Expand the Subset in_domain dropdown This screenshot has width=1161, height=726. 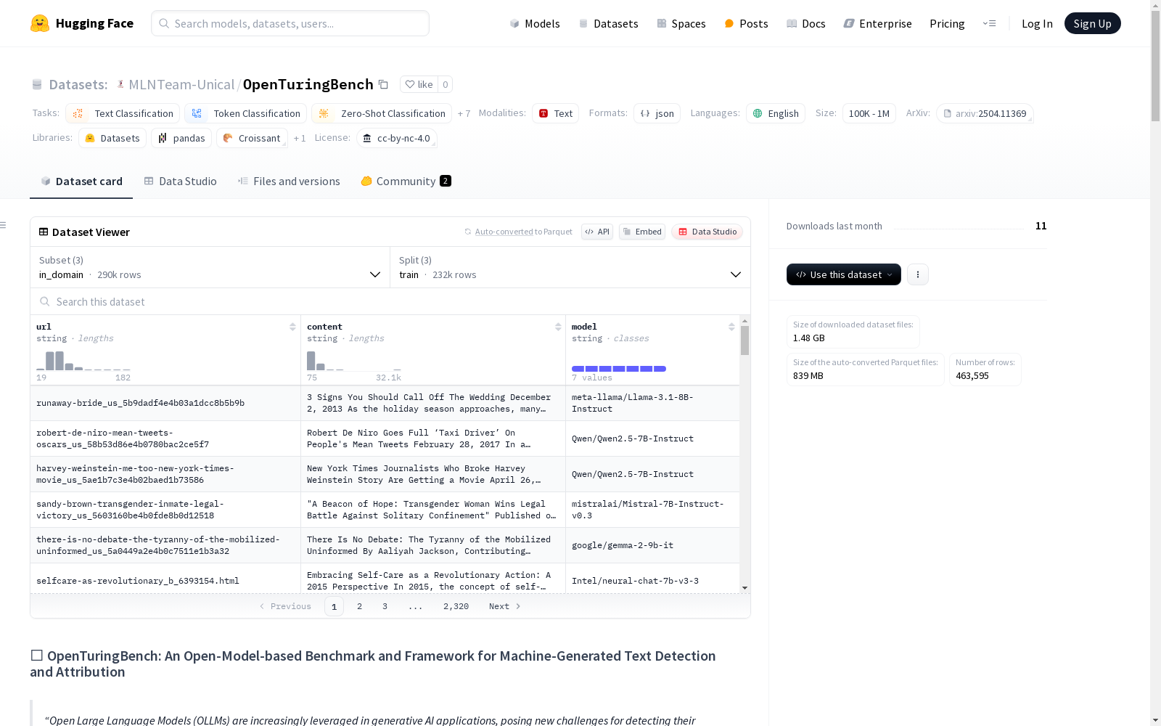[210, 267]
